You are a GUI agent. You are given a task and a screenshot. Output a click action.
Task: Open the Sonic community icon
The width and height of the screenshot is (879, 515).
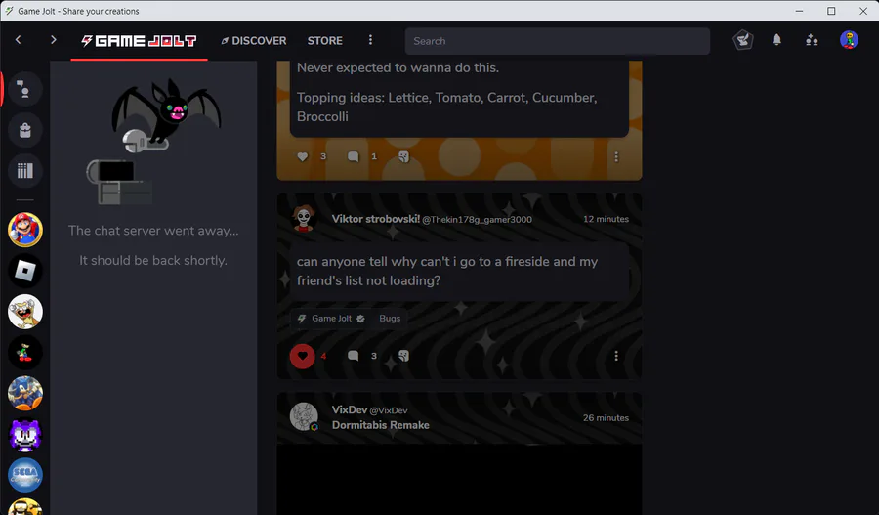click(x=25, y=393)
